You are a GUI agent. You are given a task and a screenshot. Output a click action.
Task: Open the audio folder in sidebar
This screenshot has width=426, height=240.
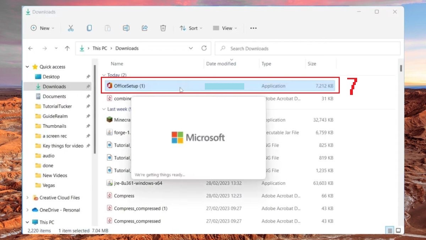[x=49, y=156]
